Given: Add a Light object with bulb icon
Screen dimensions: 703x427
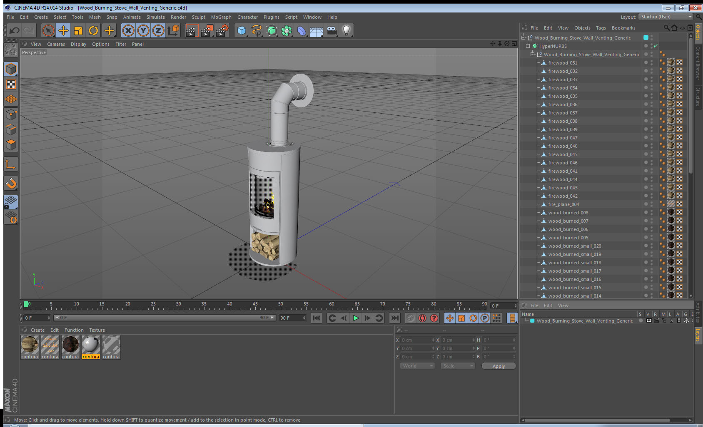Looking at the screenshot, I should click(x=347, y=30).
